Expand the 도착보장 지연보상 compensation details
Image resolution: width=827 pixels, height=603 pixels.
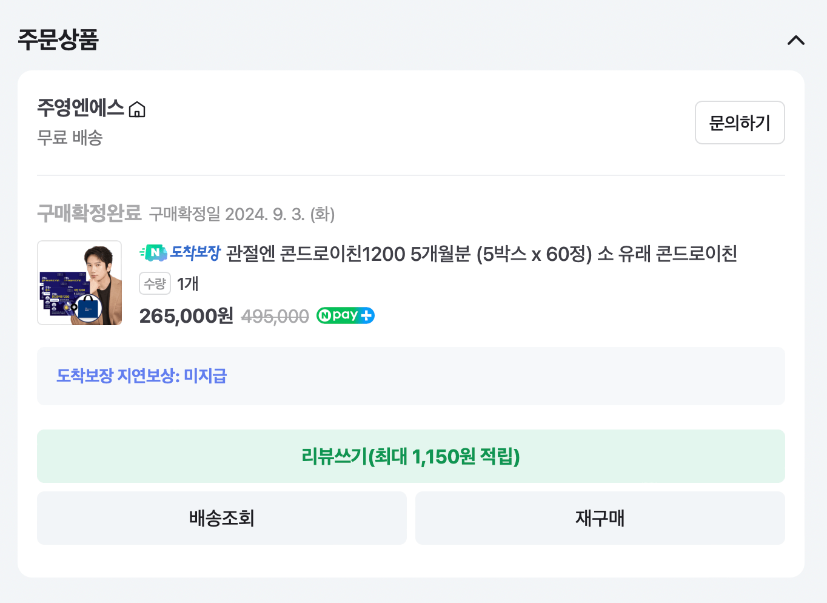pyautogui.click(x=140, y=376)
